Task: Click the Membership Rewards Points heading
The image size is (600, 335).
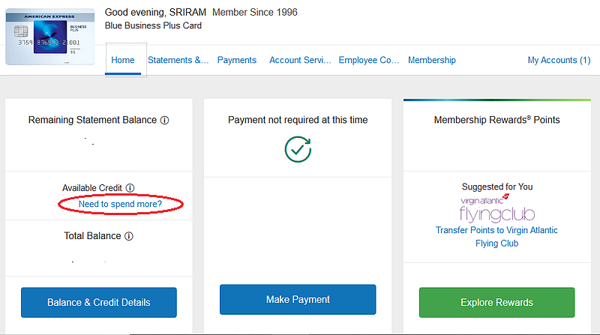Action: click(x=496, y=120)
